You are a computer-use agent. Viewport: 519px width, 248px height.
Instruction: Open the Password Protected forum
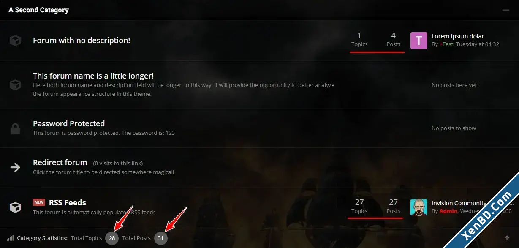(x=69, y=123)
